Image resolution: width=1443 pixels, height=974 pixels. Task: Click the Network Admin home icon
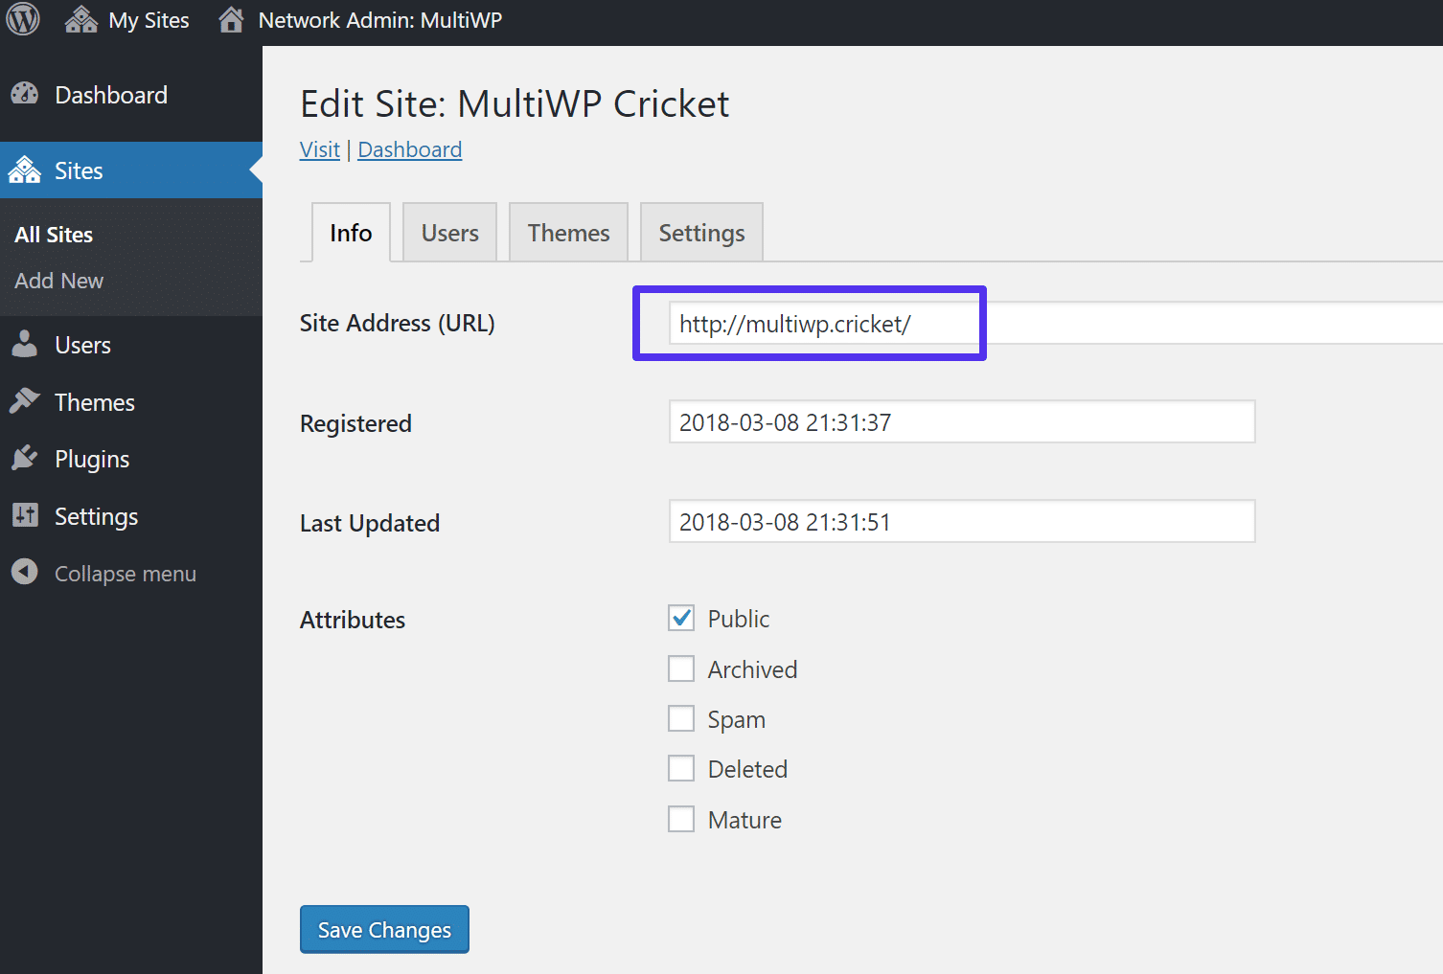point(231,19)
